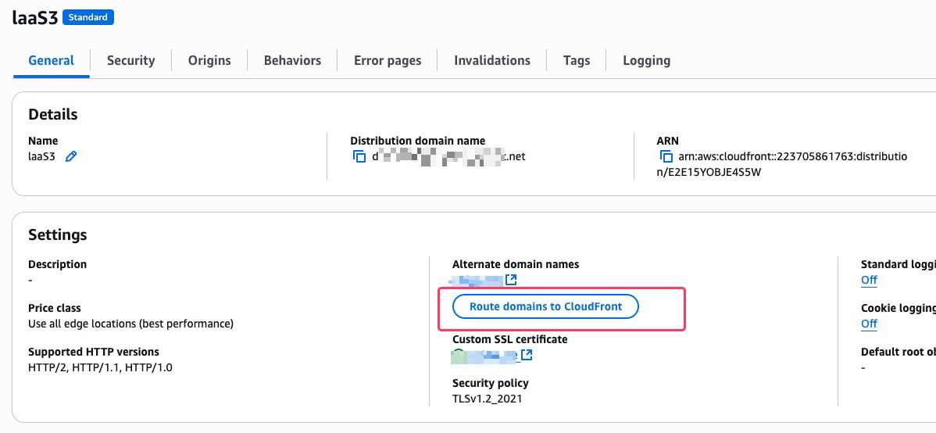Click the Cookie logging Off link

(869, 324)
